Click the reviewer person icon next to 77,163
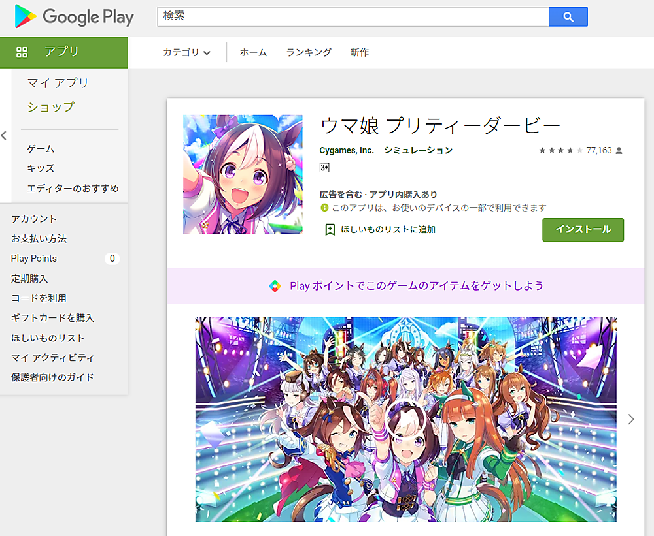Screen dimensions: 654x536 coord(619,150)
